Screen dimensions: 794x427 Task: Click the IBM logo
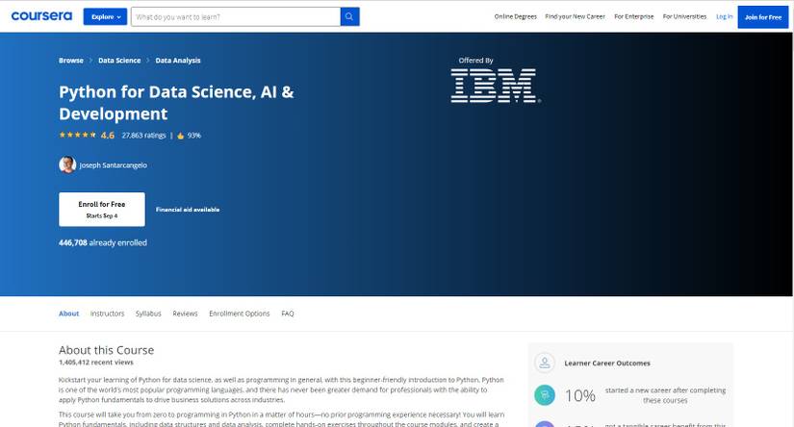496,86
